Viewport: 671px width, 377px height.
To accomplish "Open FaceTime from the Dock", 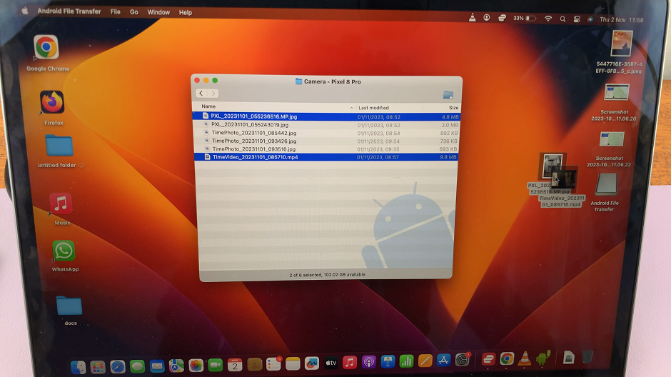I will click(216, 365).
